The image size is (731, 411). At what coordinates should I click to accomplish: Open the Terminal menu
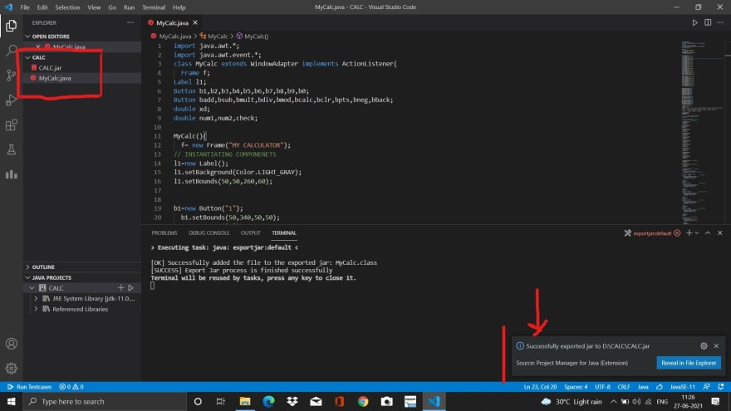[x=154, y=7]
